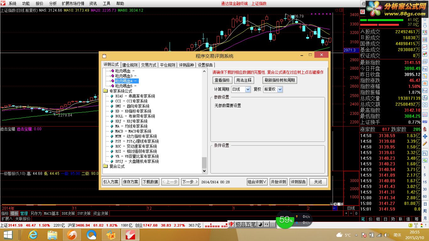Open the 扩展市场行情 menu

(x=73, y=3)
